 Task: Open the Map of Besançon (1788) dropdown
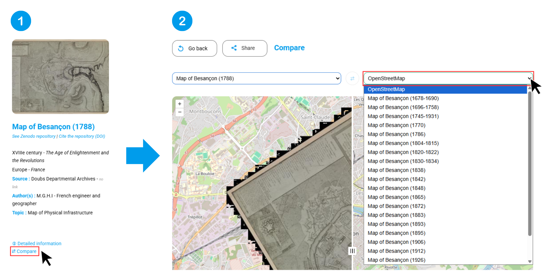click(256, 78)
